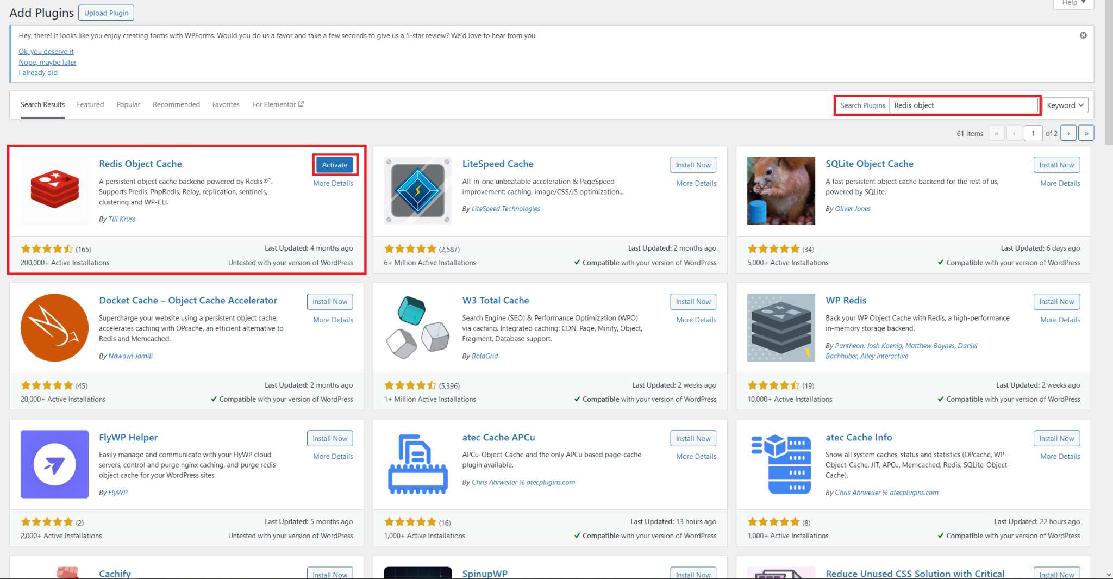Click the Upload Plugin button
This screenshot has width=1113, height=579.
[x=106, y=13]
